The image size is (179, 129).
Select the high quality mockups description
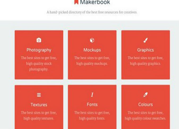92,61
